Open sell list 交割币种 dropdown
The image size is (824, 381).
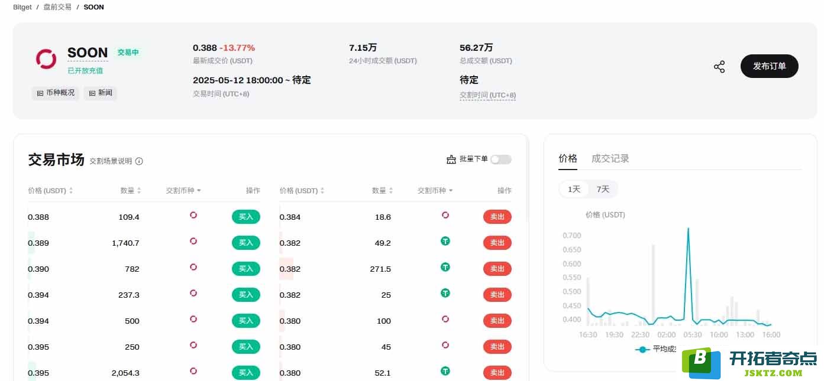click(x=435, y=191)
